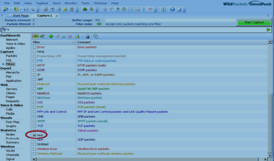Expand toolbar overflow after the wireless icon

(x=156, y=11)
